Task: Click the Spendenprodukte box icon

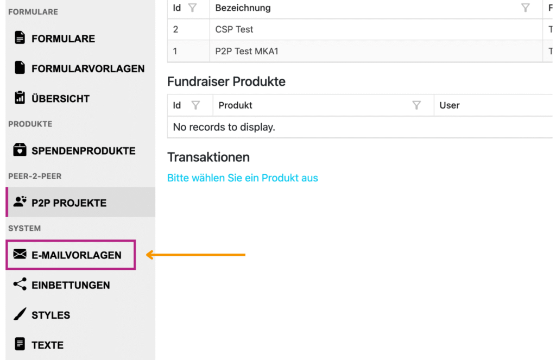Action: tap(20, 150)
